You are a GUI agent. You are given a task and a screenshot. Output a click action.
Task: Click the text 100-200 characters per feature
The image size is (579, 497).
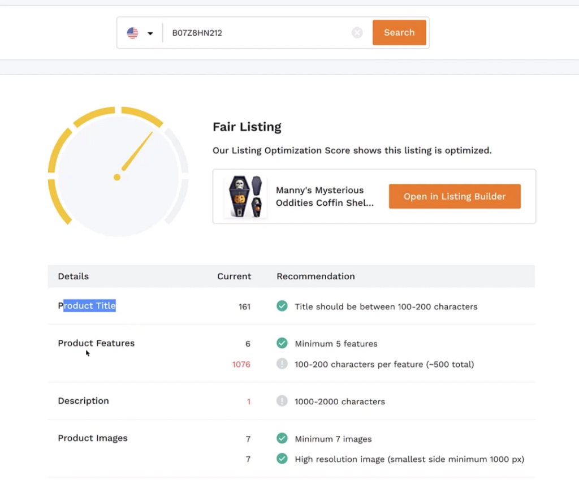[x=384, y=365]
